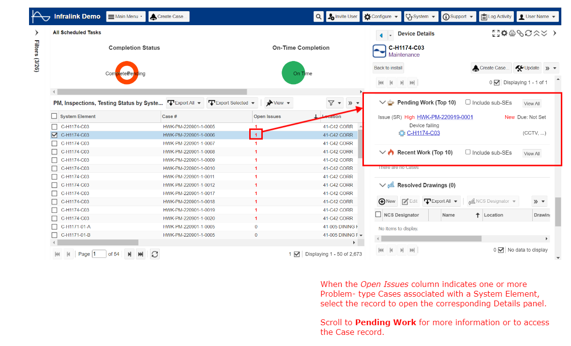
Task: Click View All for Pending Work
Action: pyautogui.click(x=532, y=104)
